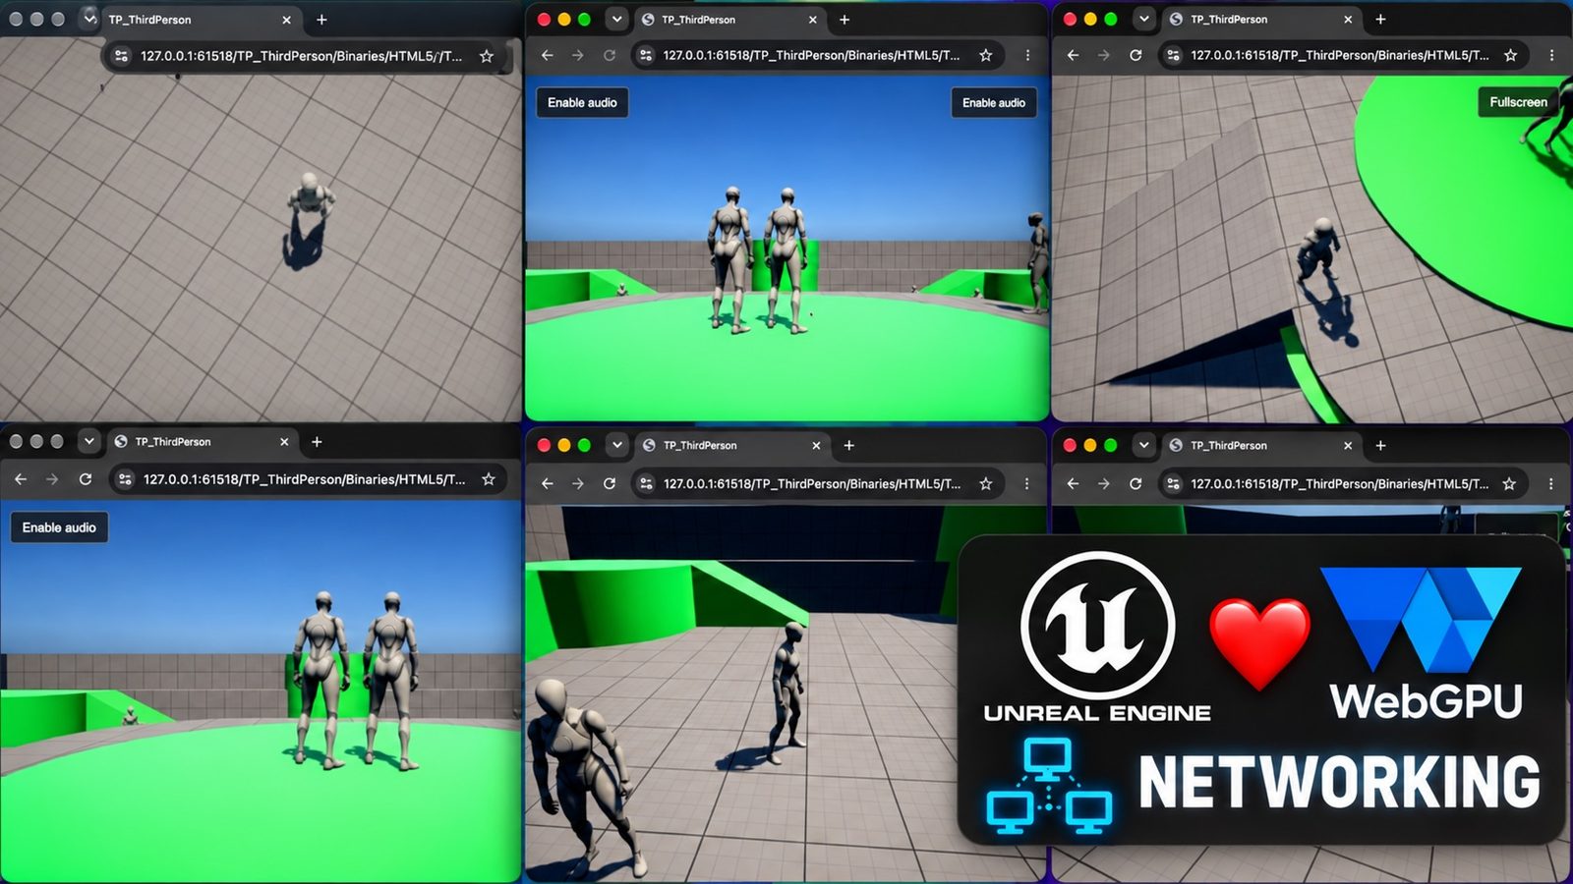The image size is (1573, 884).
Task: Go forward in the bottom-middle window
Action: pos(578,483)
